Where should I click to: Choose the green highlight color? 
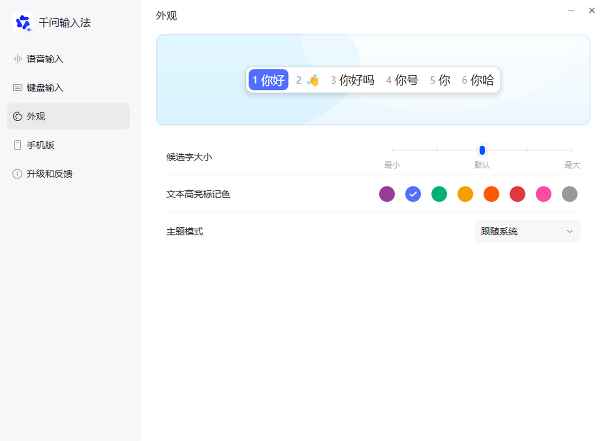click(439, 194)
